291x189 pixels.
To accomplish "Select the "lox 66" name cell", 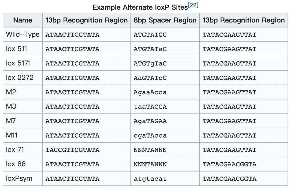I will pyautogui.click(x=16, y=164).
